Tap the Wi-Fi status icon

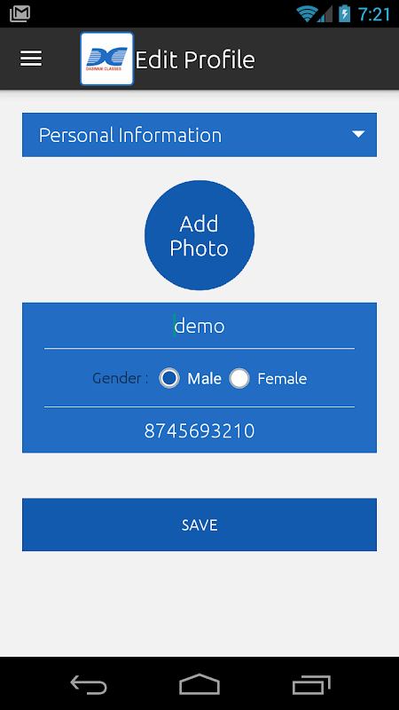(306, 13)
